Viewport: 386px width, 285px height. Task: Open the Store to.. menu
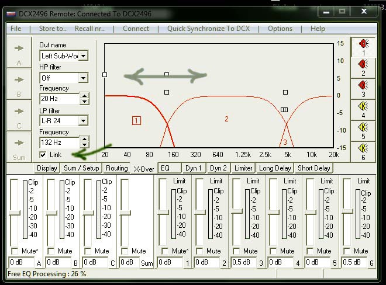point(53,29)
